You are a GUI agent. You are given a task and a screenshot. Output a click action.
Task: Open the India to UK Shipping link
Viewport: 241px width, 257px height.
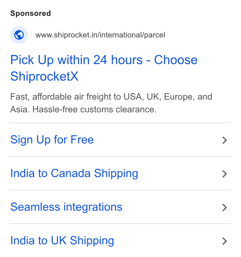(62, 241)
